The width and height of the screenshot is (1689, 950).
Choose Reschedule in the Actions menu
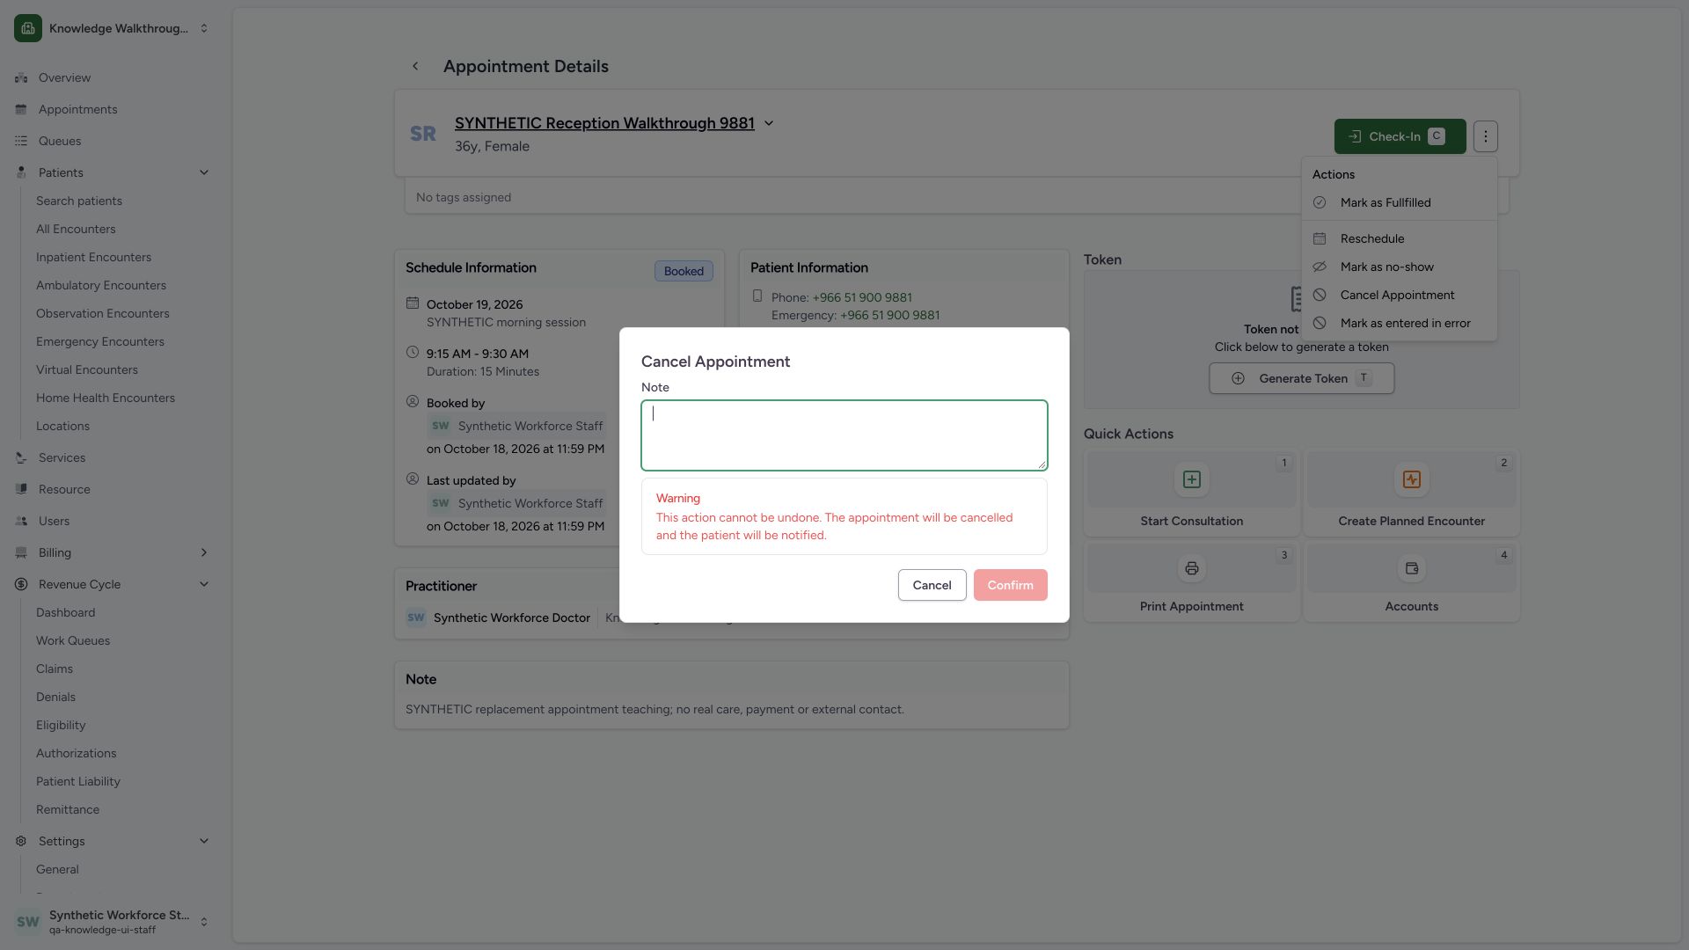[1399, 238]
